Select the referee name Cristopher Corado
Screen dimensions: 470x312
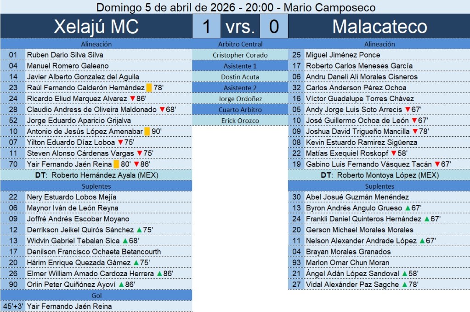240,55
